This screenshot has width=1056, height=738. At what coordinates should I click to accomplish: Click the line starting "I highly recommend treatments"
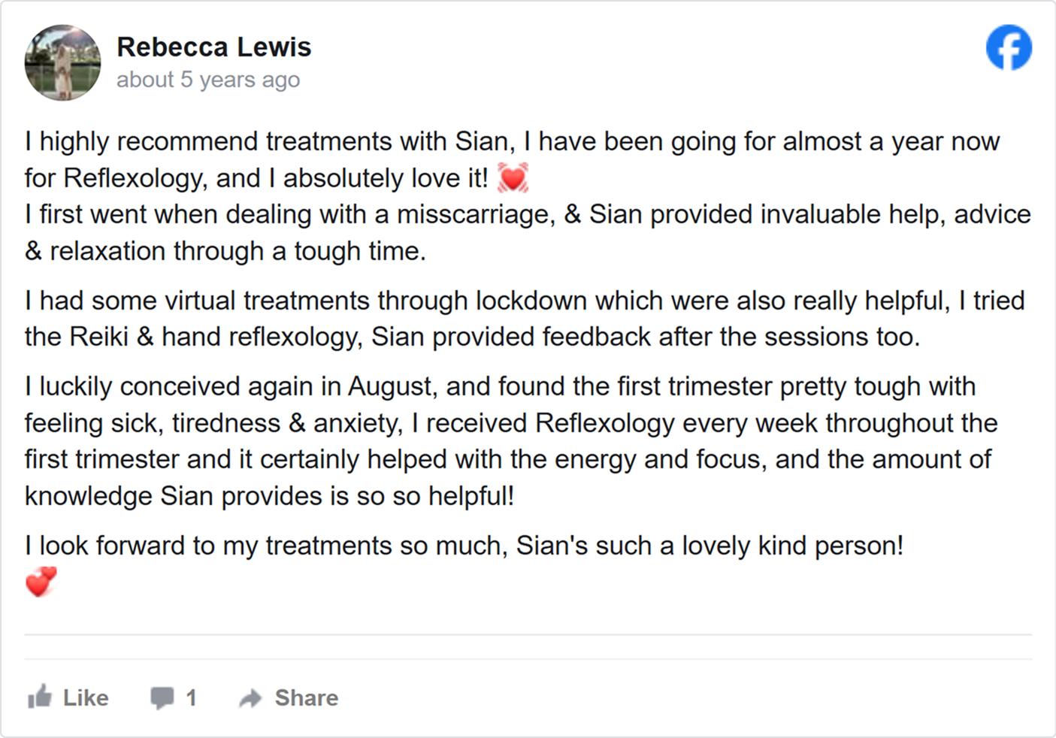(x=511, y=141)
